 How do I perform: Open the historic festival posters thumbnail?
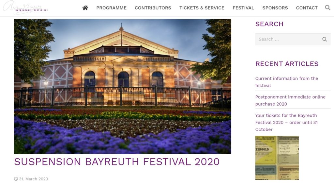pos(277,158)
